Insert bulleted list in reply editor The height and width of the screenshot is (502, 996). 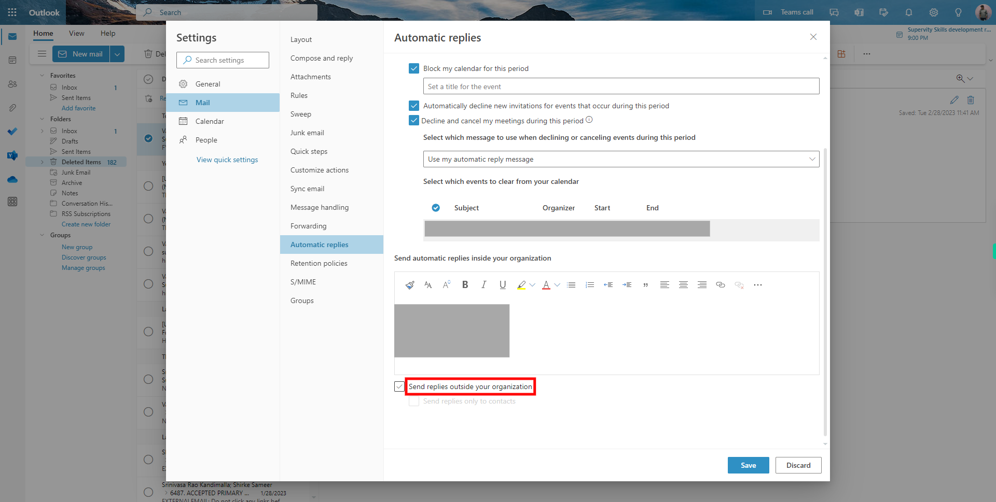[571, 285]
